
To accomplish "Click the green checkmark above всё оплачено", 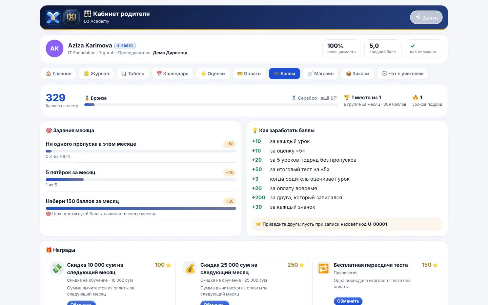I will pyautogui.click(x=413, y=46).
